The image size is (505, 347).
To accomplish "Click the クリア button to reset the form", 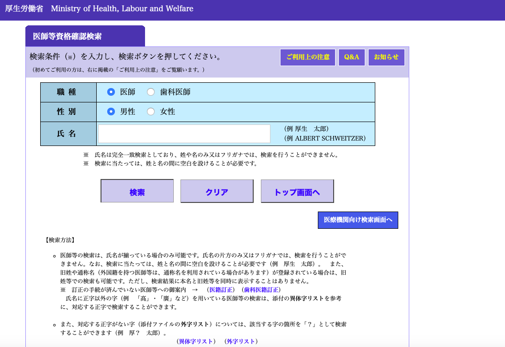I will [217, 192].
